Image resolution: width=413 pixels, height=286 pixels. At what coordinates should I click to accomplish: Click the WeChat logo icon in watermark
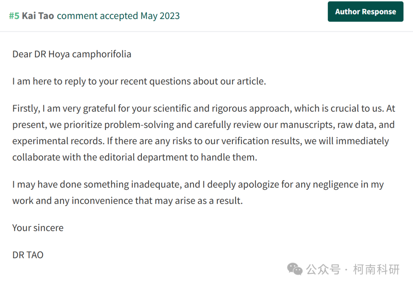tap(294, 269)
